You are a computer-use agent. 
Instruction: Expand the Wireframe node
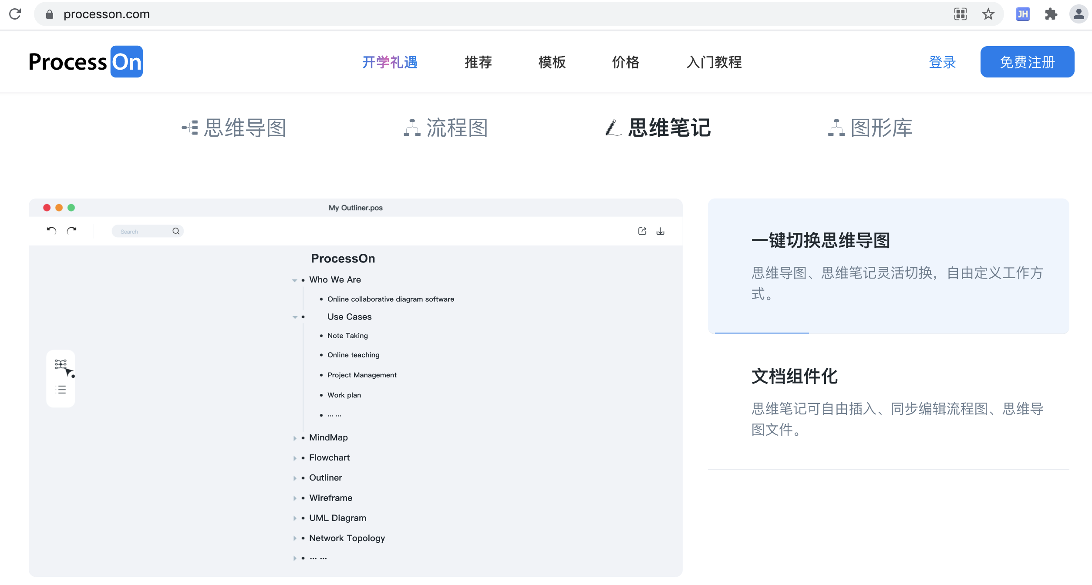pos(295,498)
